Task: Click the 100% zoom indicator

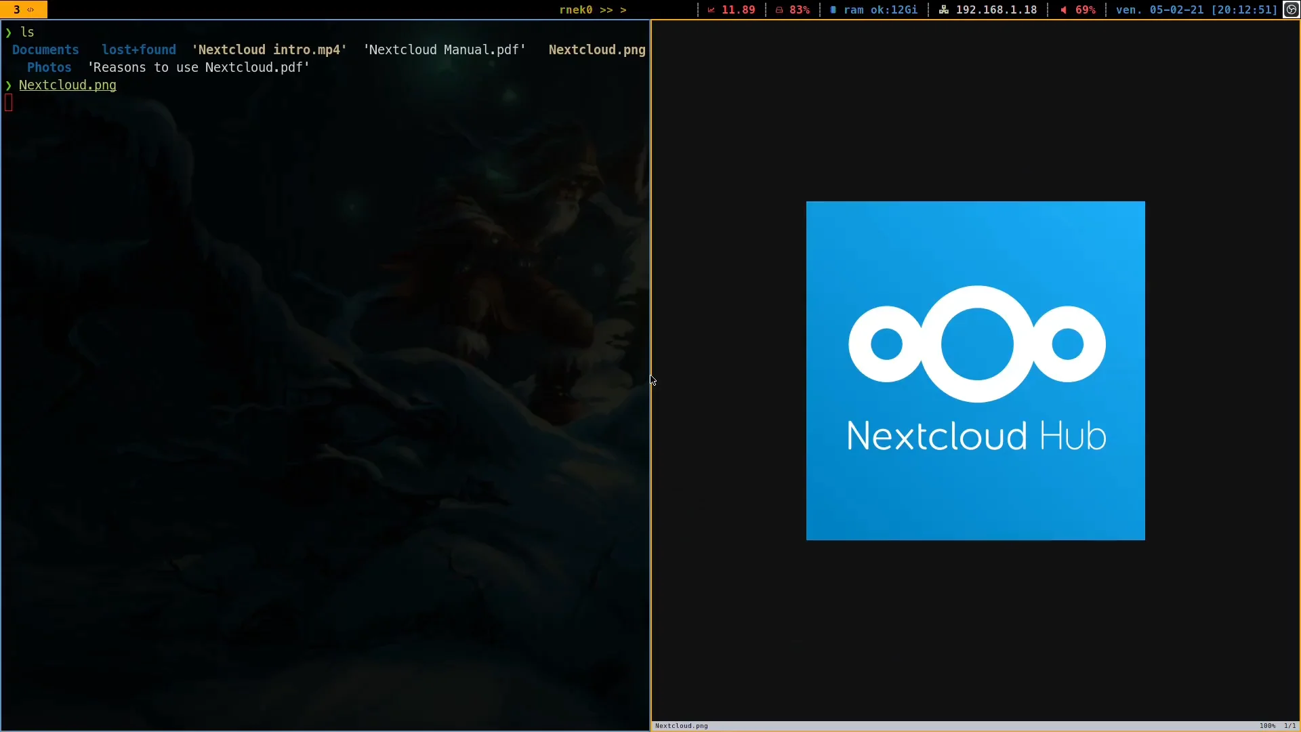Action: pos(1267,726)
